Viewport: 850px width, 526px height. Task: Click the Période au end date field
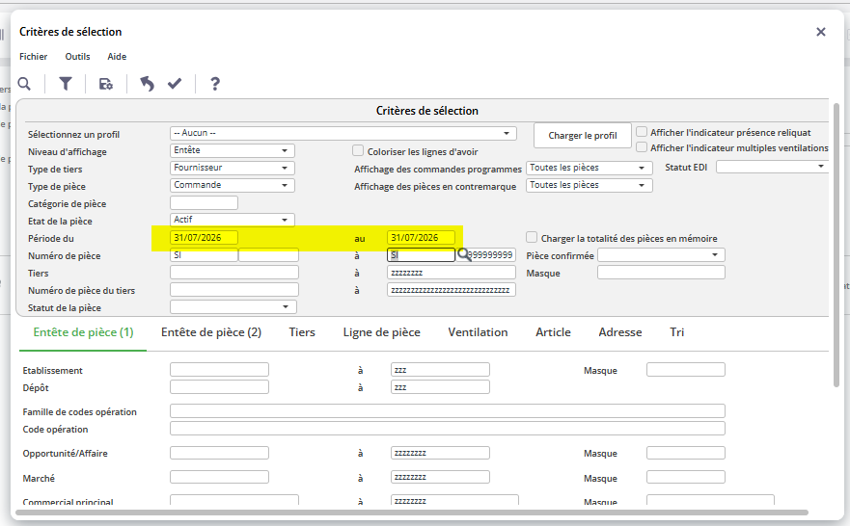click(x=422, y=238)
